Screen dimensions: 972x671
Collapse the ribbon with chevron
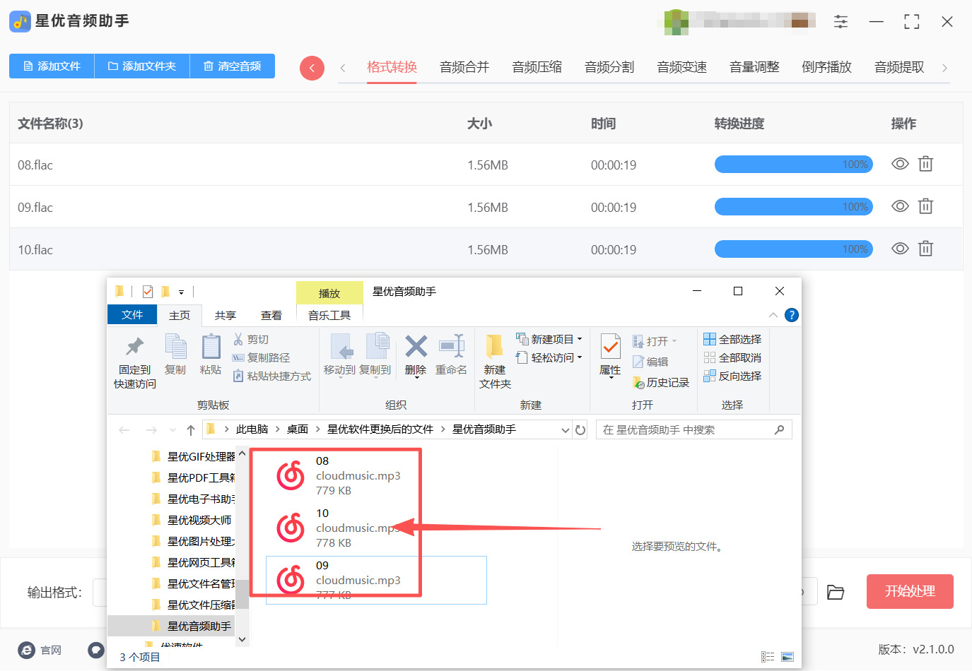(773, 315)
